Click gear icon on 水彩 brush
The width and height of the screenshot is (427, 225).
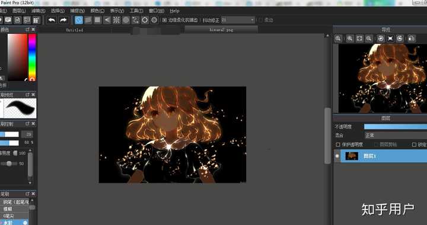tap(25, 223)
